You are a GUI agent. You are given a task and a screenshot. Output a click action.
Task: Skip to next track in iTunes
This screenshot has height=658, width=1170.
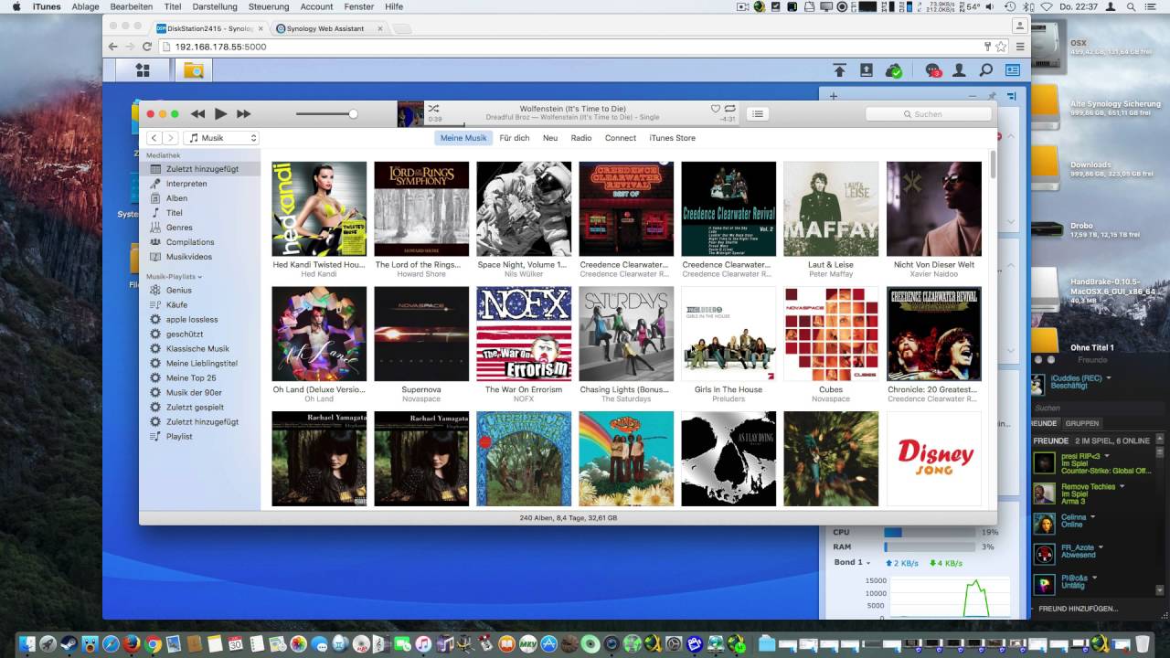click(x=243, y=114)
